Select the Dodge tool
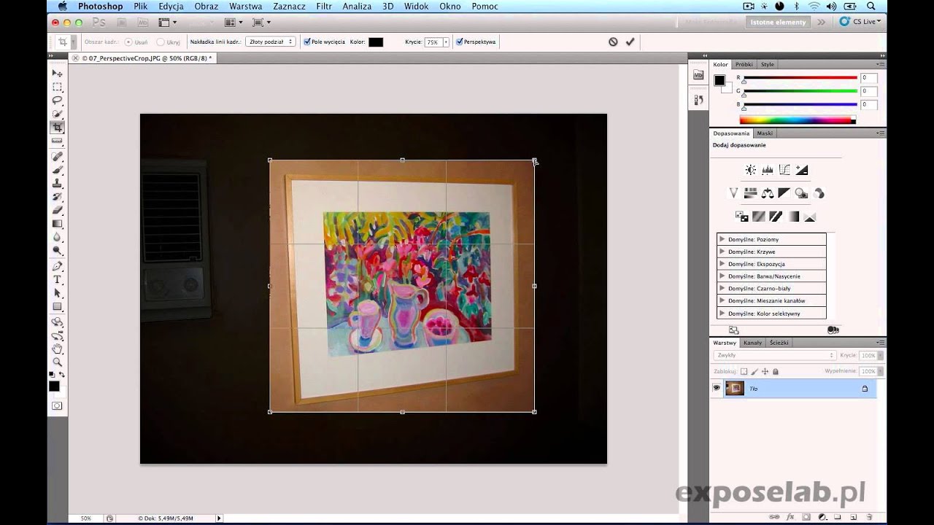This screenshot has height=525, width=934. [57, 250]
